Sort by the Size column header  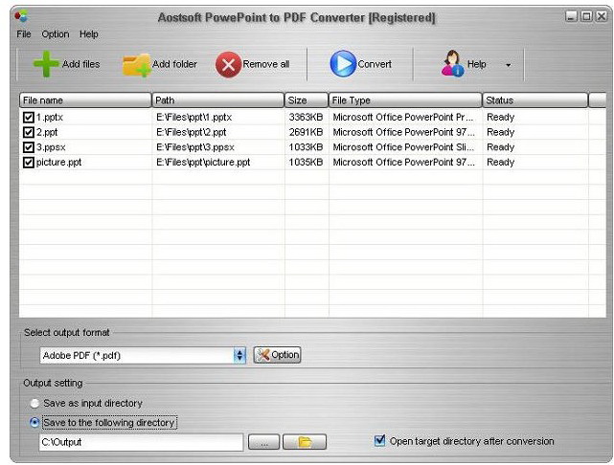(307, 100)
